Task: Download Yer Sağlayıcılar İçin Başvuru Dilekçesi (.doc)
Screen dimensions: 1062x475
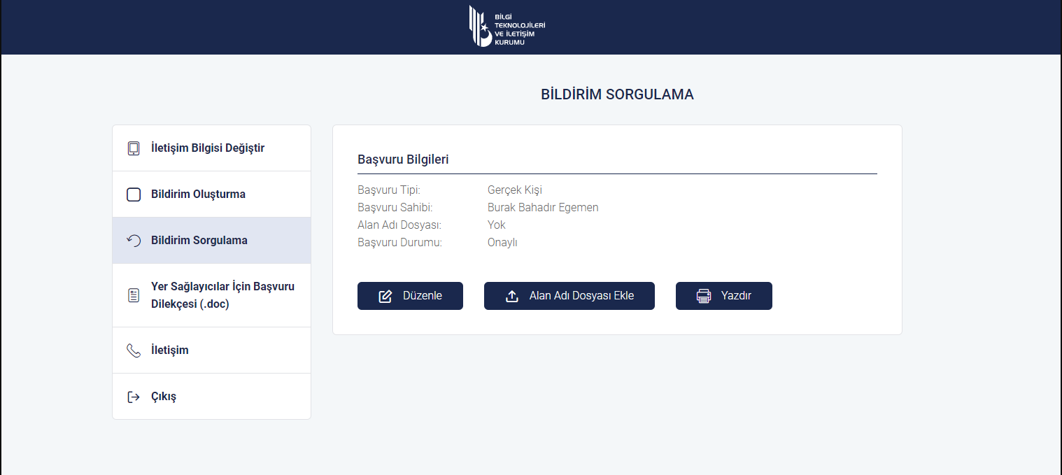Action: click(211, 295)
